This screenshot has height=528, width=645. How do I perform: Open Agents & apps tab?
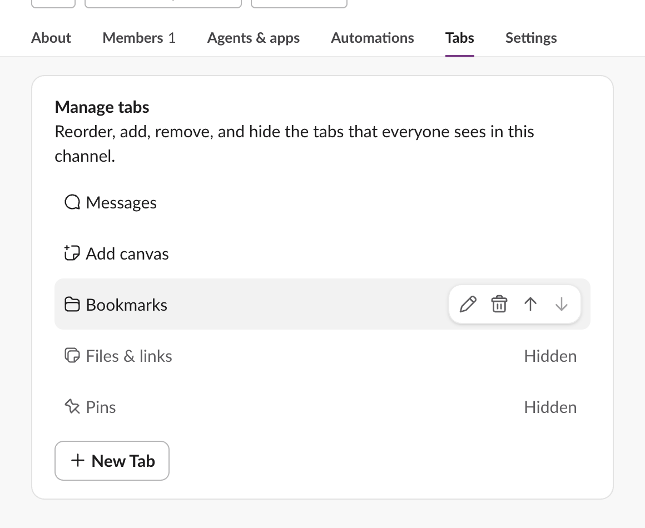click(254, 38)
